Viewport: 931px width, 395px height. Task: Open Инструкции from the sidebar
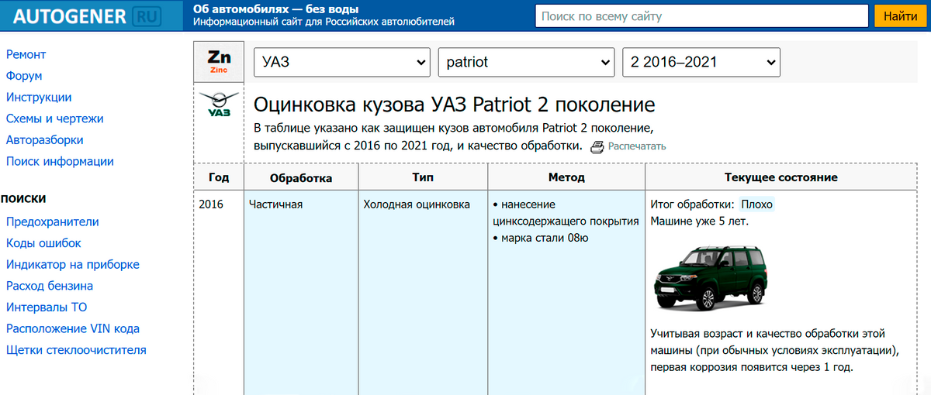39,98
